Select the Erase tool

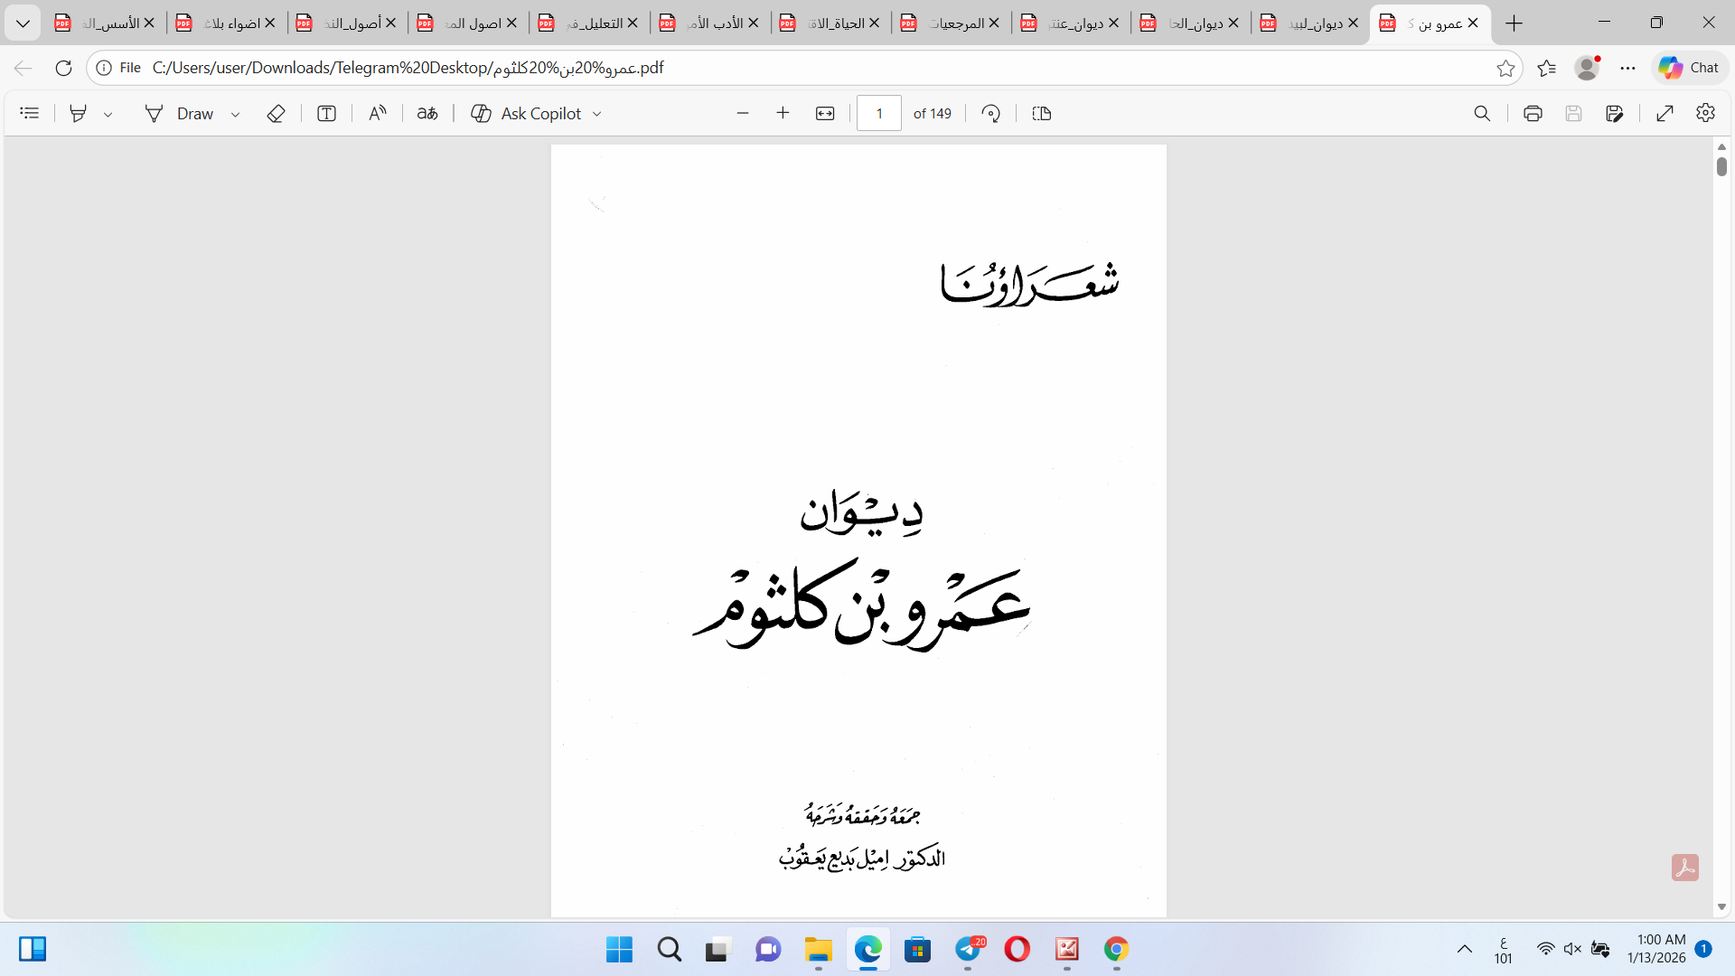[276, 113]
